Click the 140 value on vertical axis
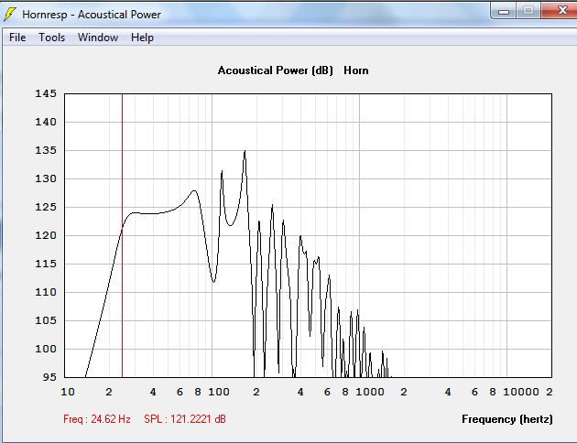The width and height of the screenshot is (577, 443). 46,122
